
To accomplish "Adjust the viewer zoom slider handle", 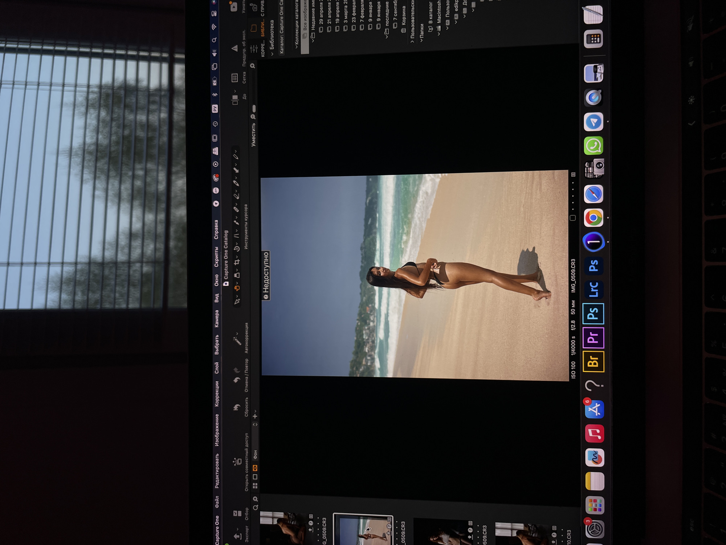I will [x=254, y=108].
